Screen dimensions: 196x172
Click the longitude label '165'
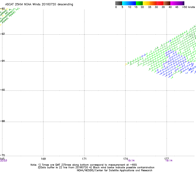pyautogui.click(x=2, y=159)
